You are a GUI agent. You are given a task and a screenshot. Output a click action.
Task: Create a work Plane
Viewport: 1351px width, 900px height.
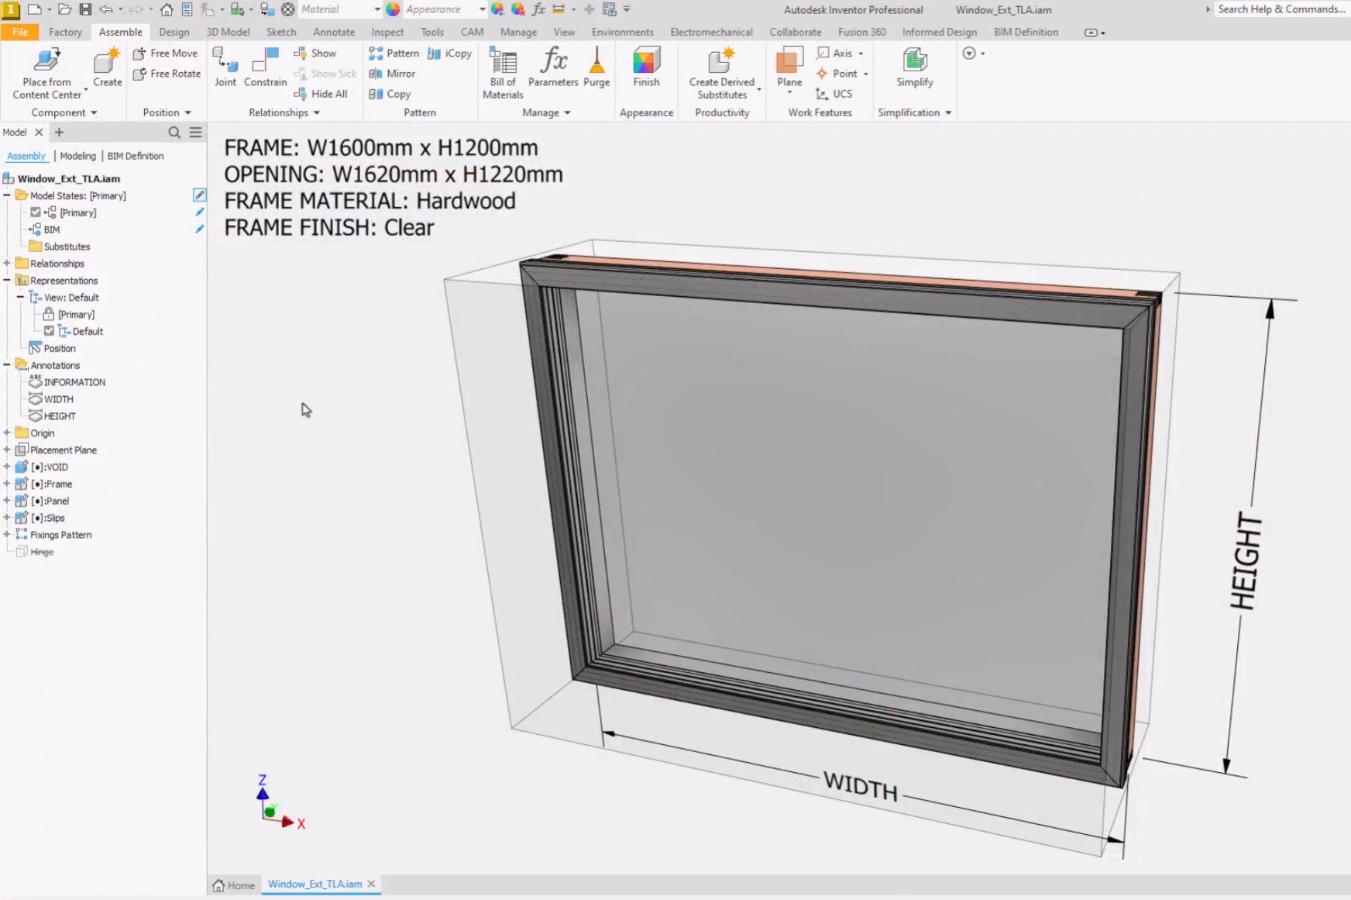(x=789, y=62)
